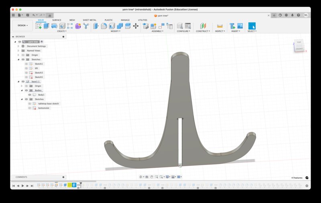Click the Insert Image canvas icon

click(x=240, y=26)
